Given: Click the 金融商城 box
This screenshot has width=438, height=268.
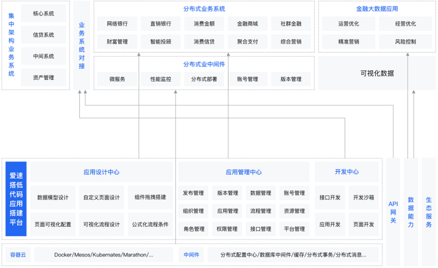Looking at the screenshot, I should (247, 24).
